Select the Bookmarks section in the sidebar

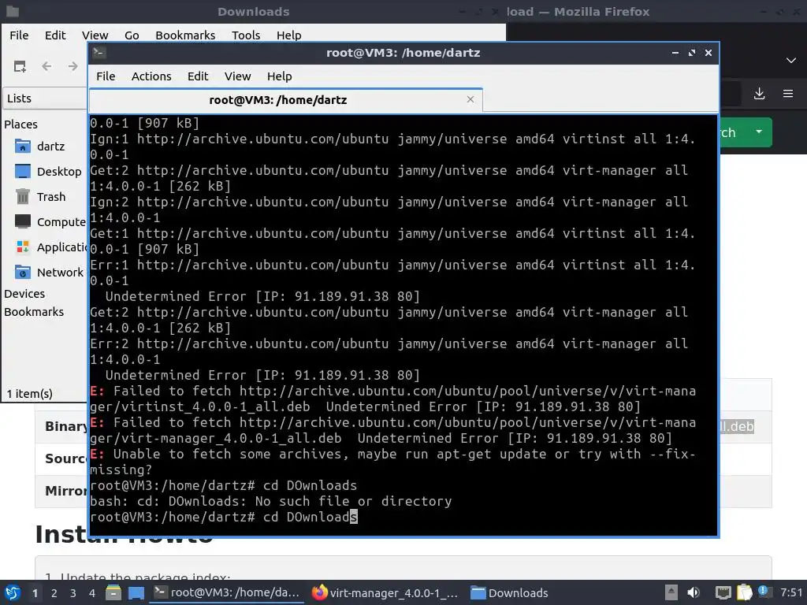[x=34, y=312]
